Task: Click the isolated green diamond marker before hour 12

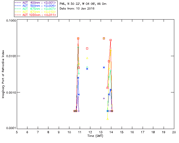Action: (x=87, y=67)
